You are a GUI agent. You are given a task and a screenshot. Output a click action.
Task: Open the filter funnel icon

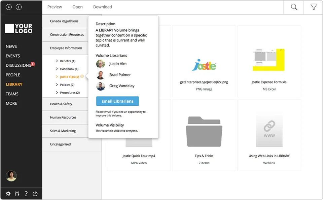[314, 7]
